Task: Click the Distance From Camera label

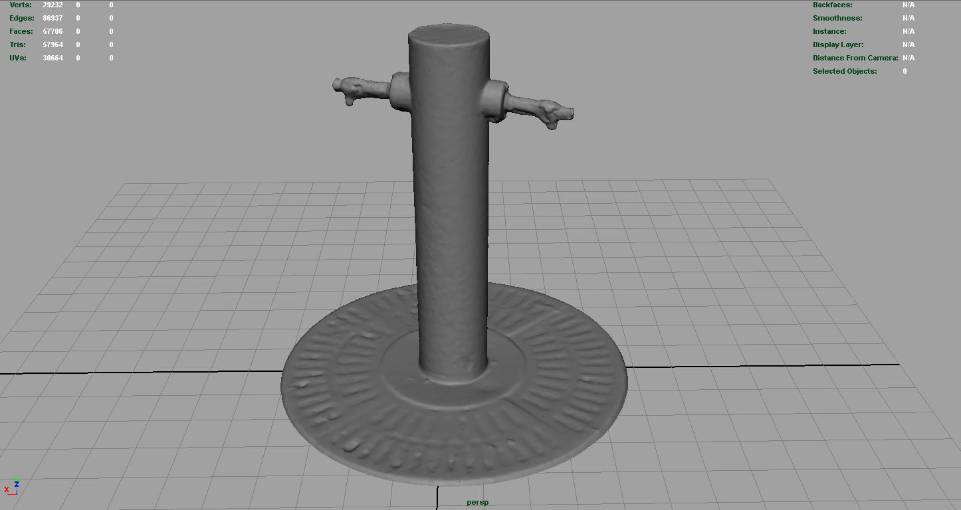Action: pyautogui.click(x=855, y=58)
